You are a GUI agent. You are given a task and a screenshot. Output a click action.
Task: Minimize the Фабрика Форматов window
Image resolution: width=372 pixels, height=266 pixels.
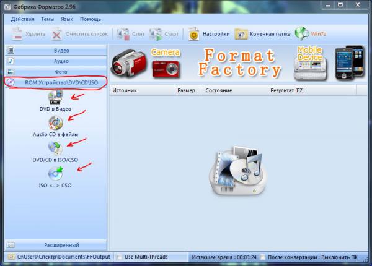(x=328, y=5)
